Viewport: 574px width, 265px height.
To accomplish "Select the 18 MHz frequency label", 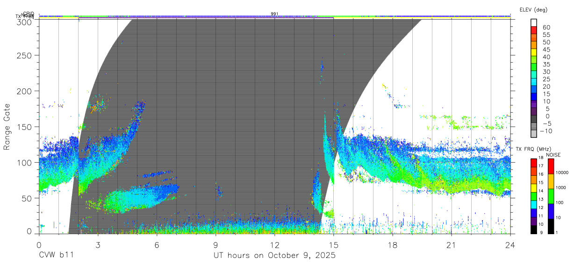I will pos(541,158).
